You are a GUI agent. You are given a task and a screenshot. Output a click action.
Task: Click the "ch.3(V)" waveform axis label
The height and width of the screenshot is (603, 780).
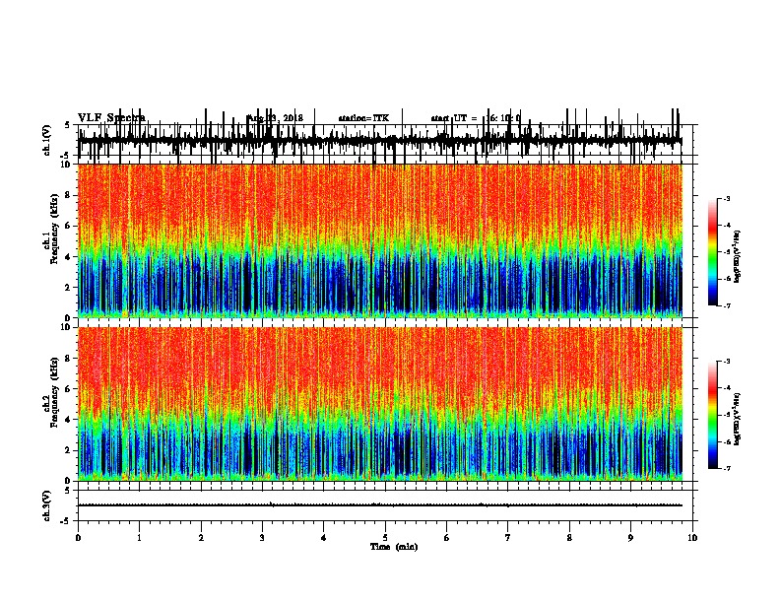pyautogui.click(x=46, y=505)
